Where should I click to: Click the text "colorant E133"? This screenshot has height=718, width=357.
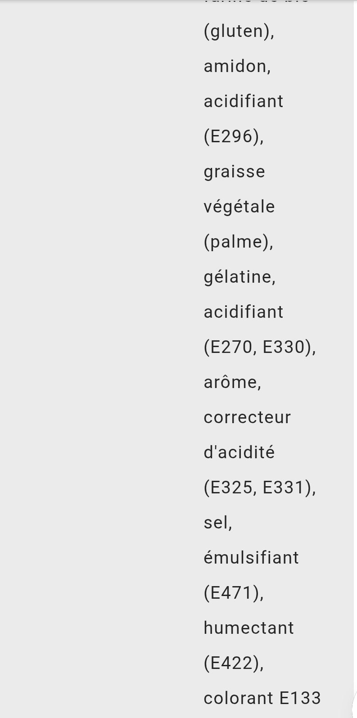(x=262, y=698)
